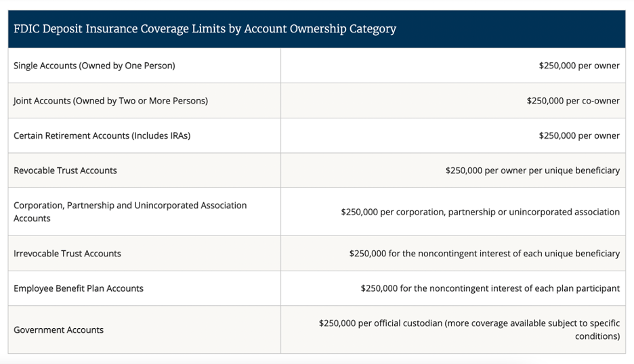Click the word "conditions)" in the last row

click(597, 336)
